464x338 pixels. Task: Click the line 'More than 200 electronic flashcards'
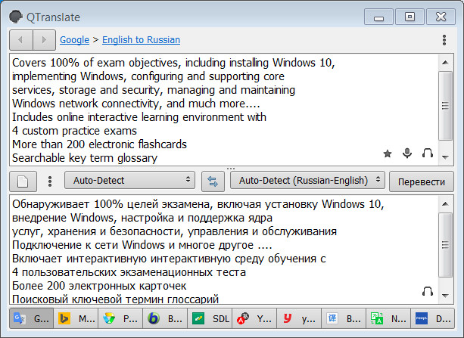pyautogui.click(x=99, y=144)
